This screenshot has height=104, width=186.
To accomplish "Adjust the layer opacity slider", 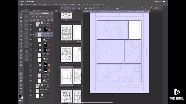I will click(45, 13).
